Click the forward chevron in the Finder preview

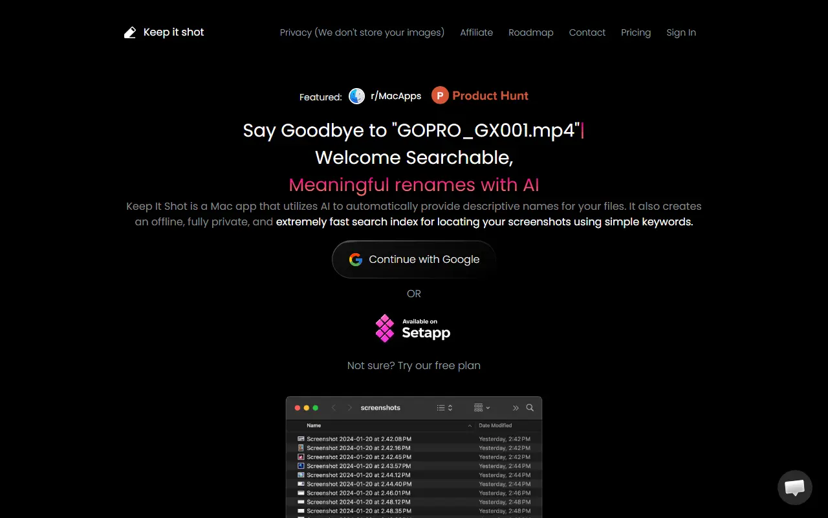point(350,408)
